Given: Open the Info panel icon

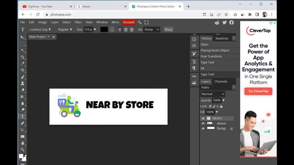Looking at the screenshot, I should (x=194, y=39).
